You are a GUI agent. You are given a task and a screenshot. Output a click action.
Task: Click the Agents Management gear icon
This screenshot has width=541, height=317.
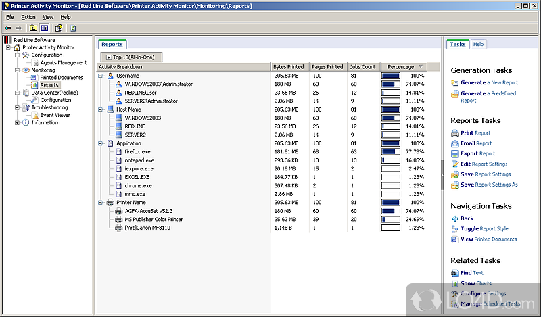[x=34, y=63]
